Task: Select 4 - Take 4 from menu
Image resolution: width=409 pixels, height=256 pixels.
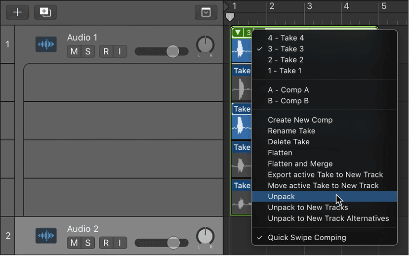Action: point(325,38)
